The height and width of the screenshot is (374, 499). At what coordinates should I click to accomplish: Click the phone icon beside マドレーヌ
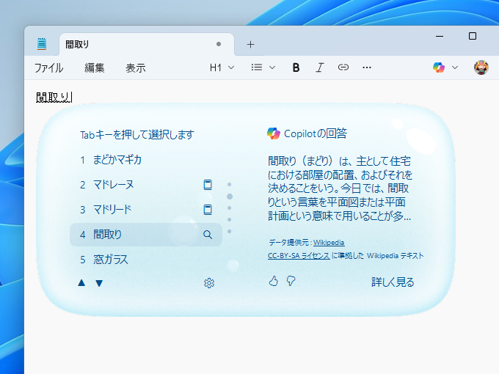(x=208, y=185)
